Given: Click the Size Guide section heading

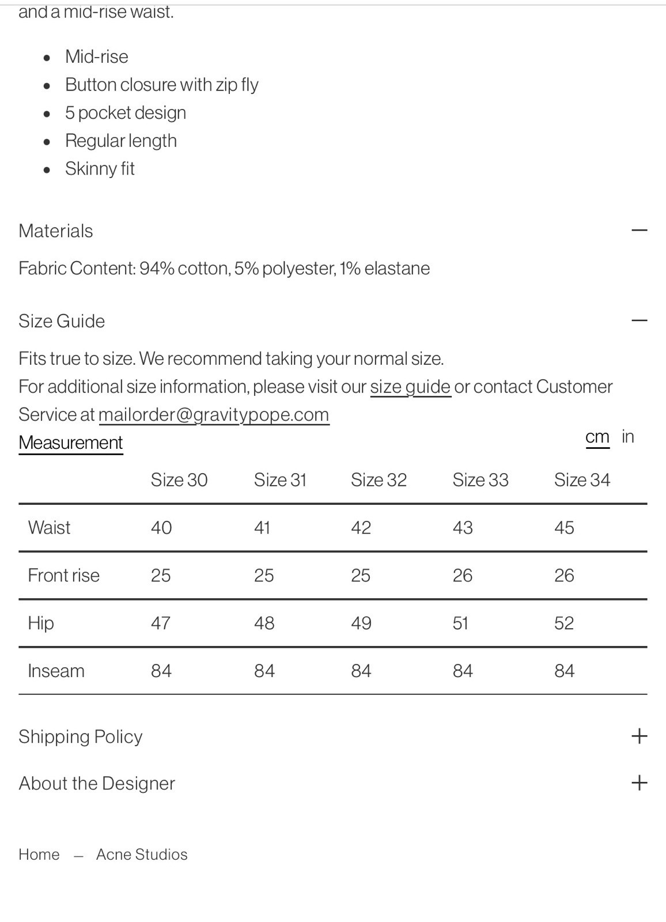Looking at the screenshot, I should 62,321.
